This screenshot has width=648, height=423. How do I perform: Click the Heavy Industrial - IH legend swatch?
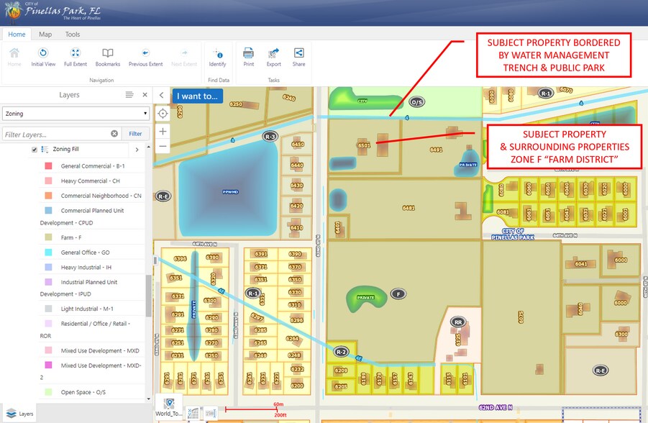(48, 267)
